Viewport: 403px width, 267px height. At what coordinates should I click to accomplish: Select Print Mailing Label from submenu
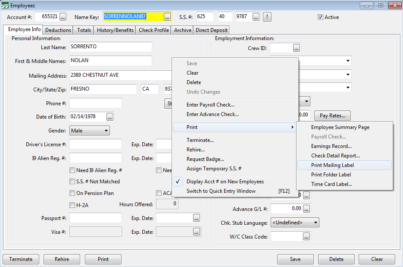click(332, 165)
